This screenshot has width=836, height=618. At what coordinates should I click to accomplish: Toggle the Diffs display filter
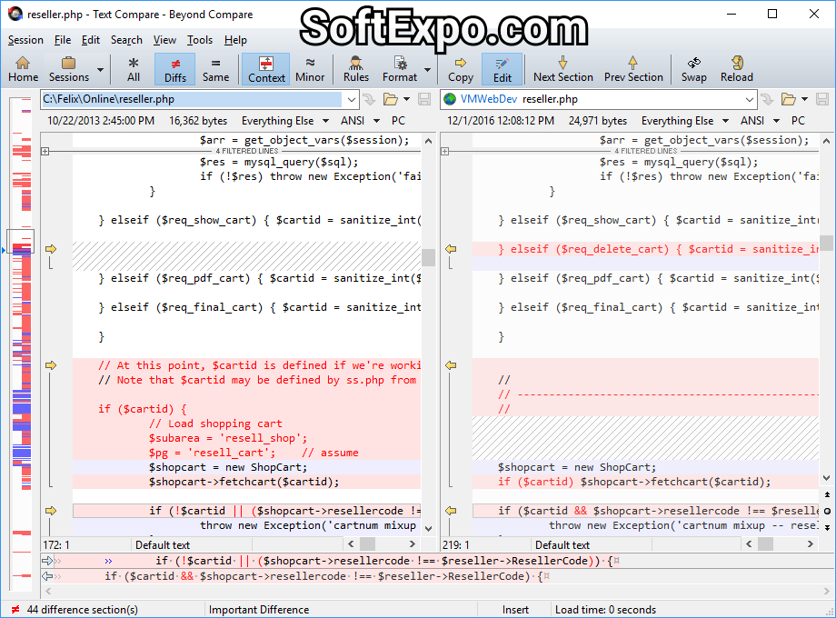[x=174, y=69]
